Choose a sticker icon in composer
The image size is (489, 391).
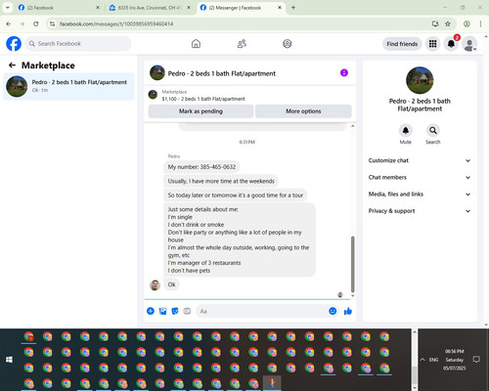tap(175, 311)
